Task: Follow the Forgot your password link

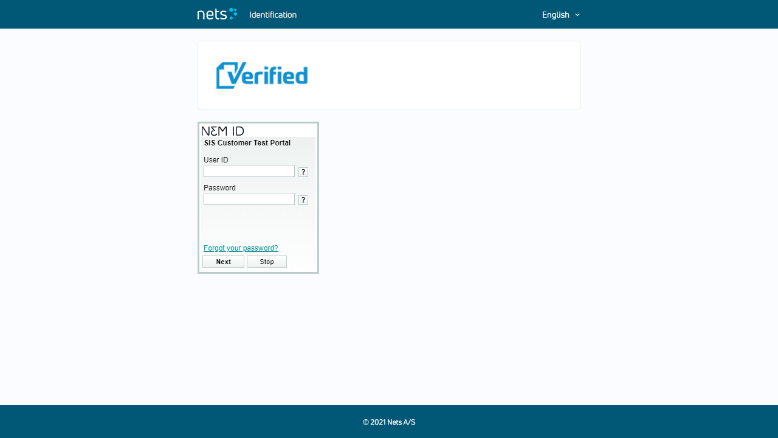Action: coord(241,248)
